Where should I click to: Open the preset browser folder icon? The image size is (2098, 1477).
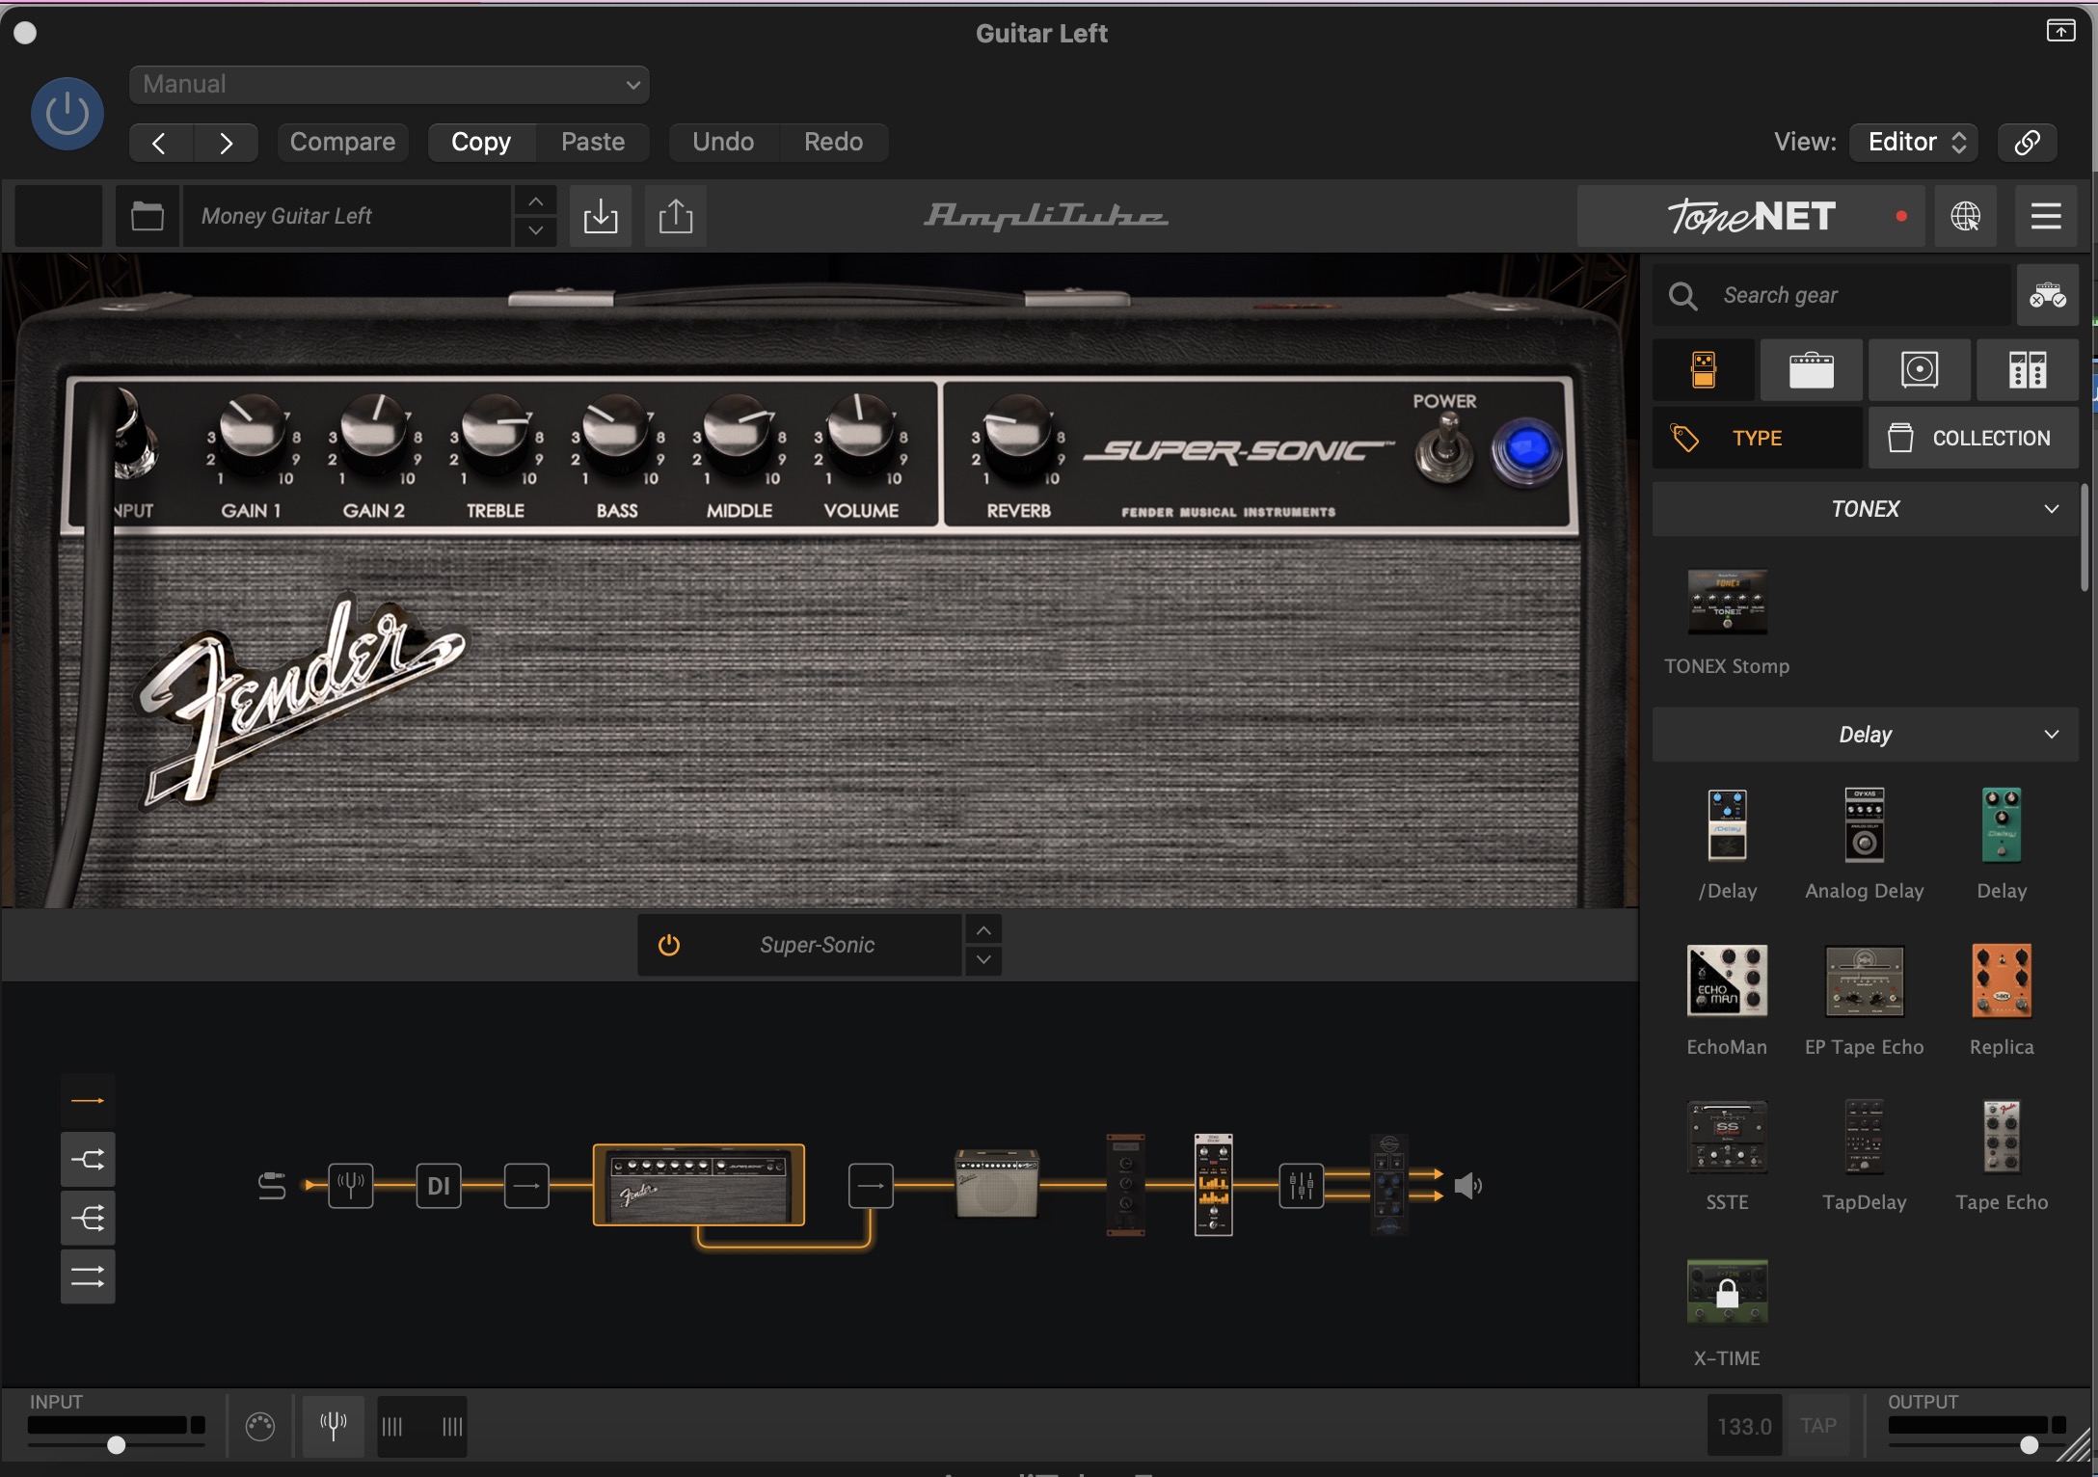[x=147, y=216]
